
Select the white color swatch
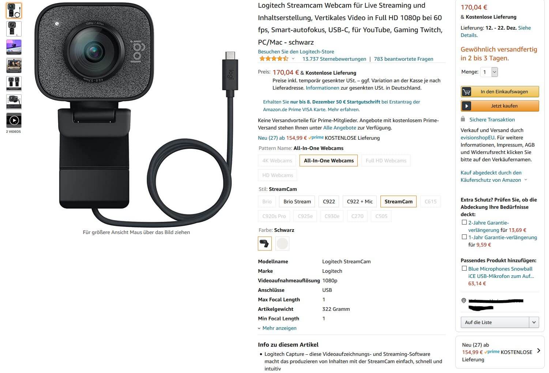coord(282,244)
